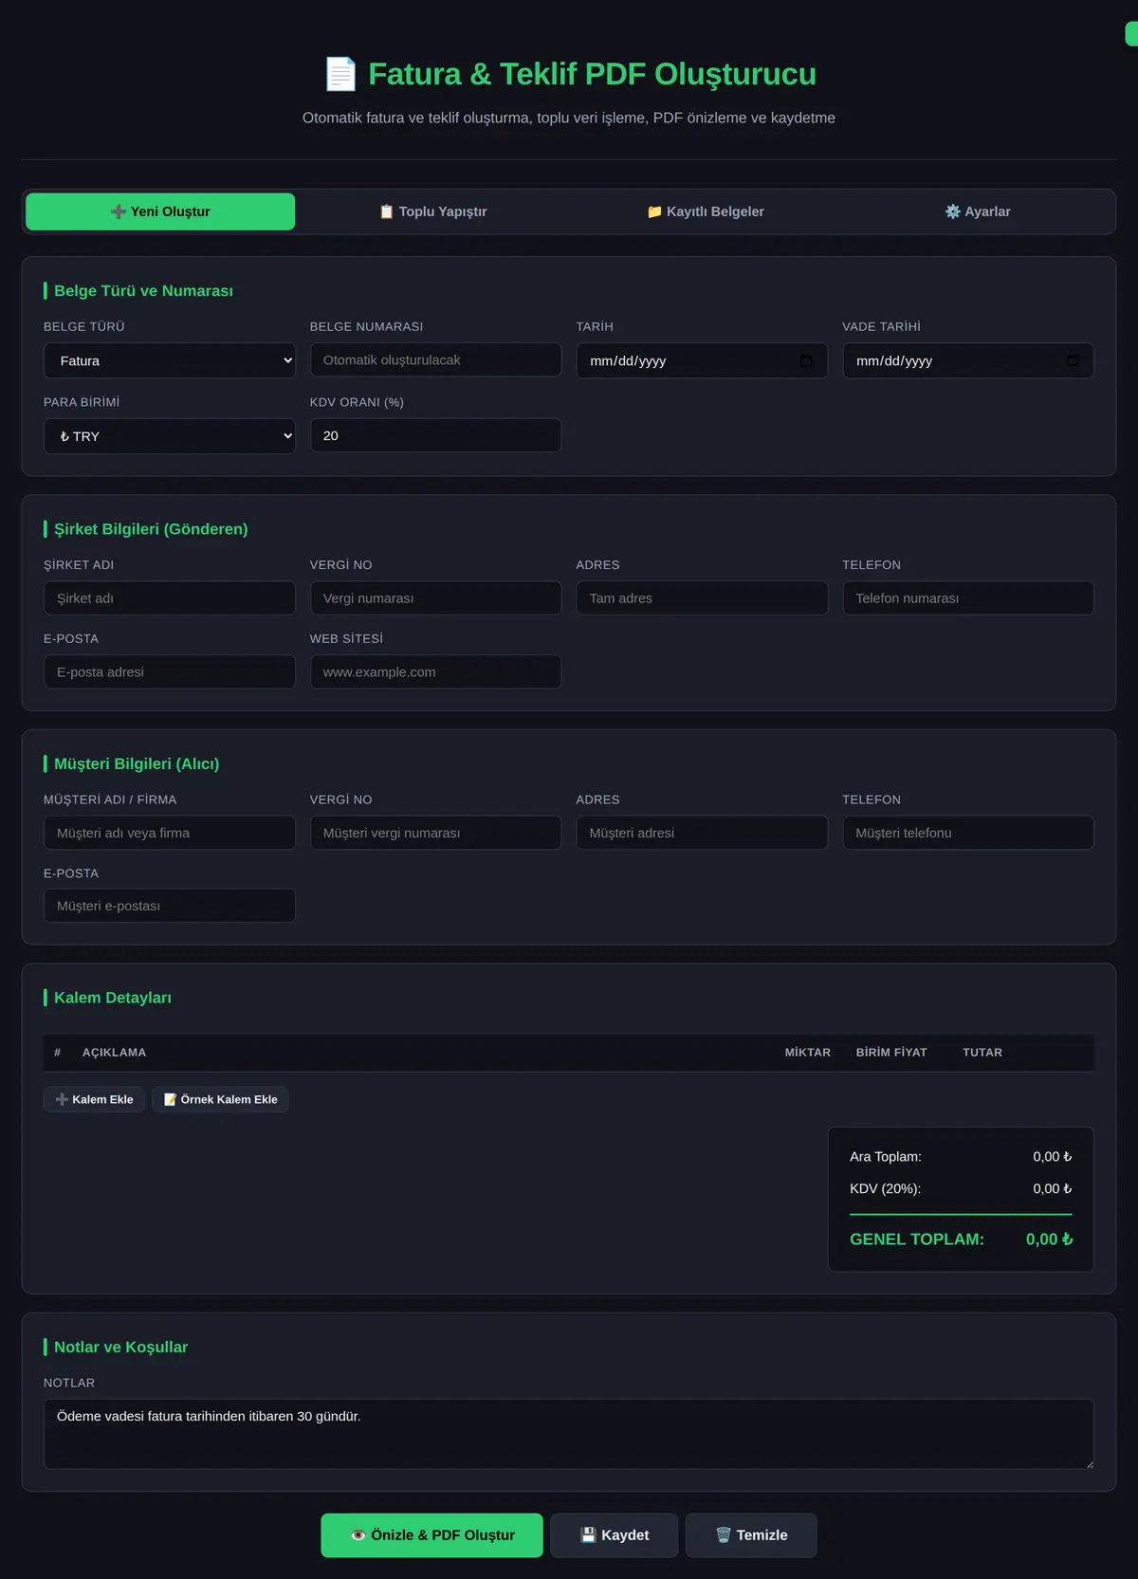1138x1579 pixels.
Task: Click the GENEL TOPLAM amount 0,00 ₺
Action: pyautogui.click(x=1049, y=1239)
